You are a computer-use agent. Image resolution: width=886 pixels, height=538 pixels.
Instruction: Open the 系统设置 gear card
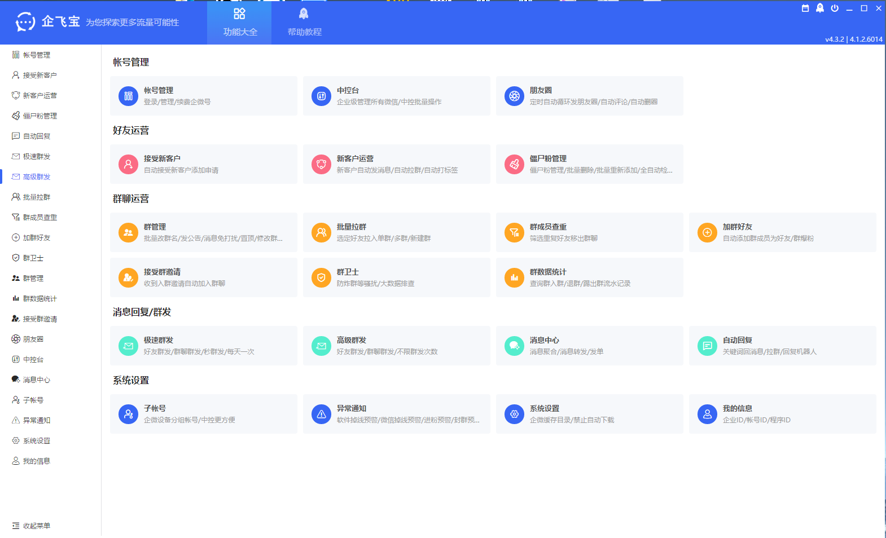pyautogui.click(x=589, y=414)
